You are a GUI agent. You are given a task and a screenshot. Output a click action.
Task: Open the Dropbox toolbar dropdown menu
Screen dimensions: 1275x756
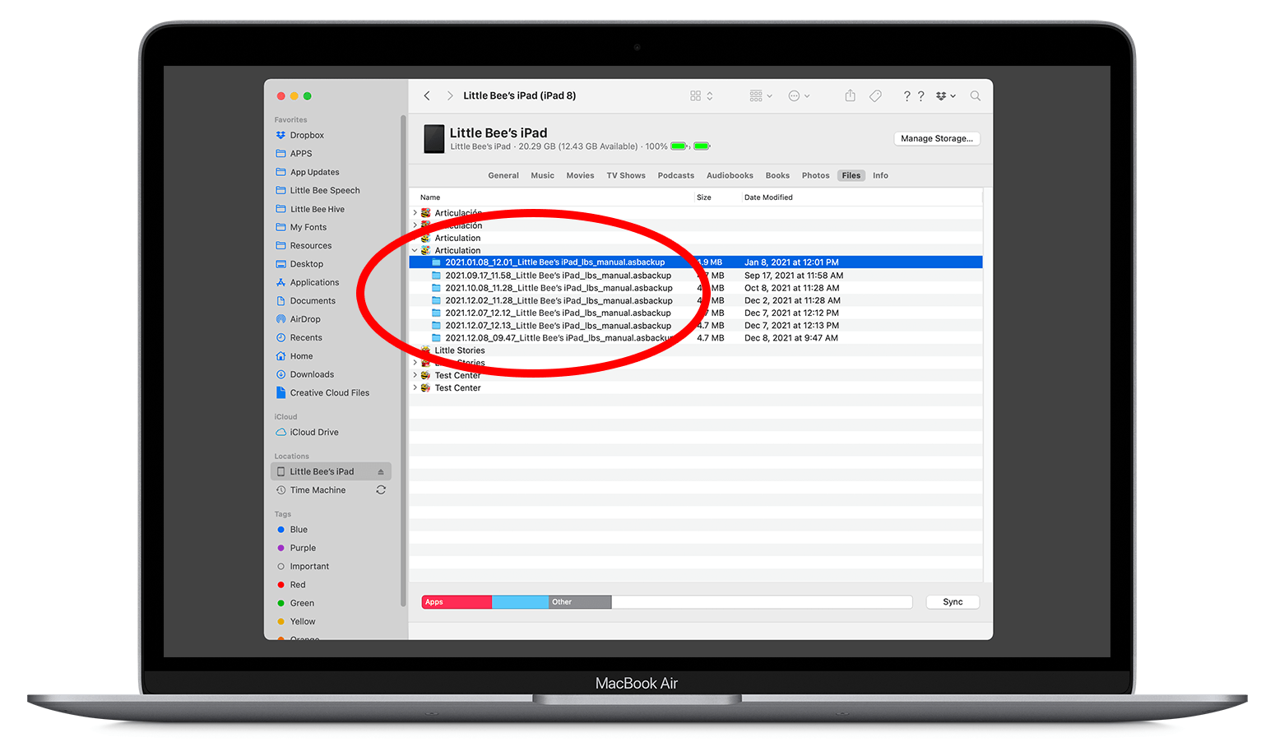tap(946, 96)
